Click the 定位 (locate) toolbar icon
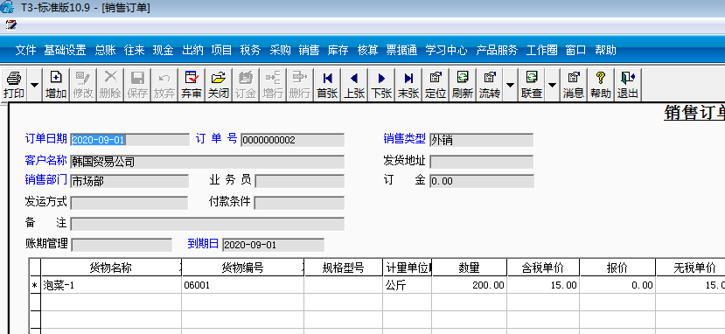 point(436,85)
